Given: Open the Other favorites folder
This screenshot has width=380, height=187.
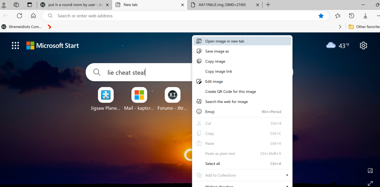Looking at the screenshot, I should point(364,27).
